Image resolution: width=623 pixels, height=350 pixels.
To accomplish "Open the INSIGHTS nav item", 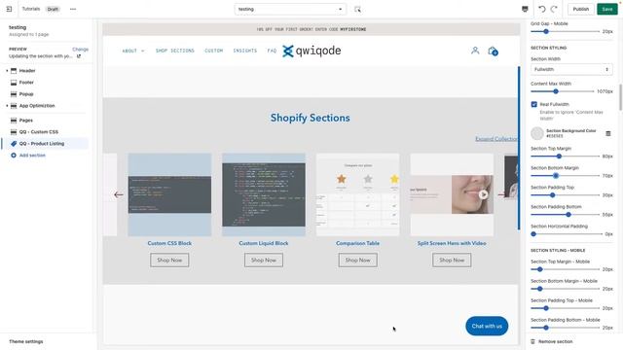I will (x=244, y=51).
